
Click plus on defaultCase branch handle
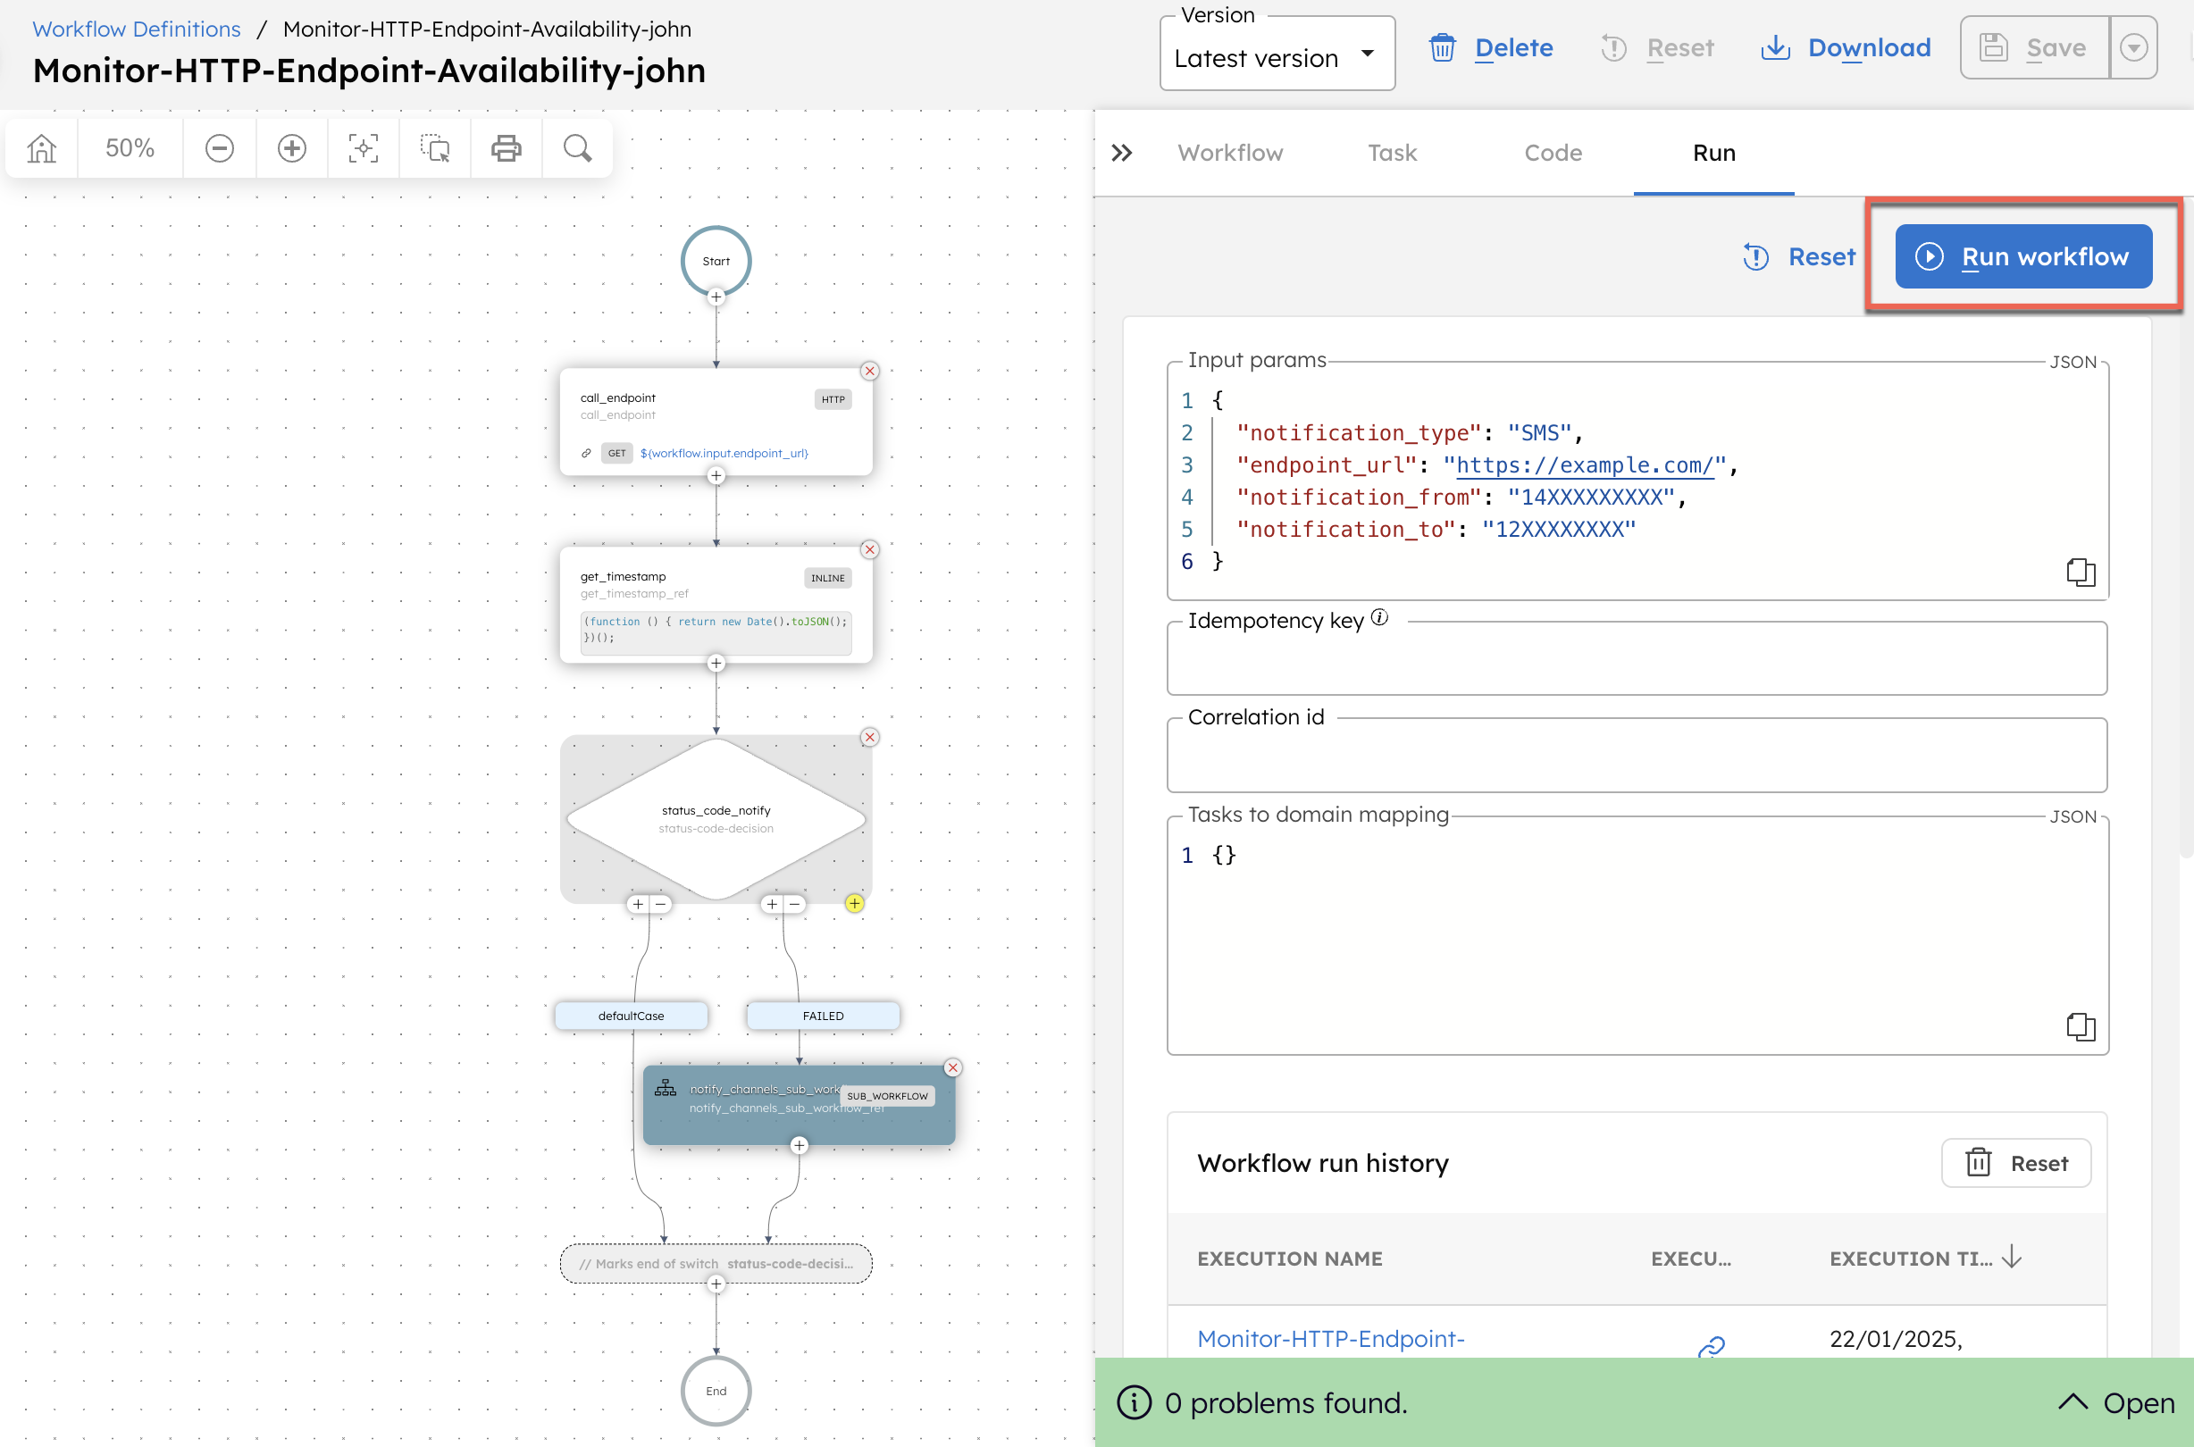(639, 904)
